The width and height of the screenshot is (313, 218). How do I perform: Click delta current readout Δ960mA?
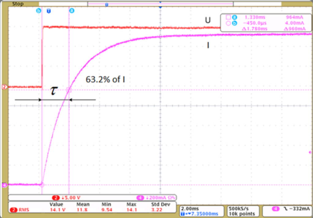click(295, 29)
